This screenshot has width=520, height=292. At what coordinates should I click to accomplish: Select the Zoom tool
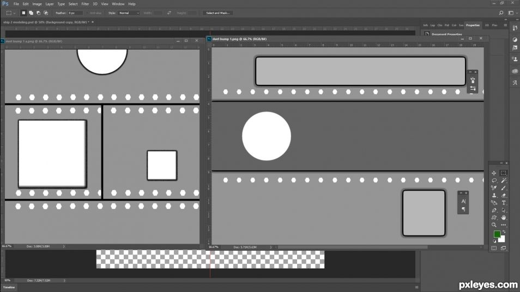pyautogui.click(x=494, y=225)
